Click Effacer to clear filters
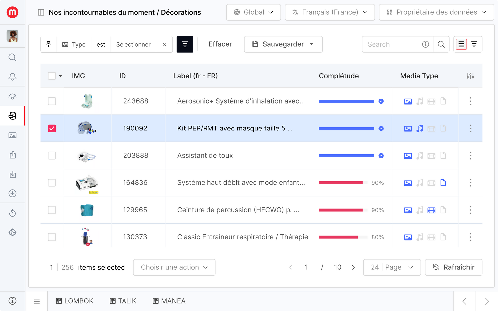The width and height of the screenshot is (498, 311). click(x=220, y=44)
